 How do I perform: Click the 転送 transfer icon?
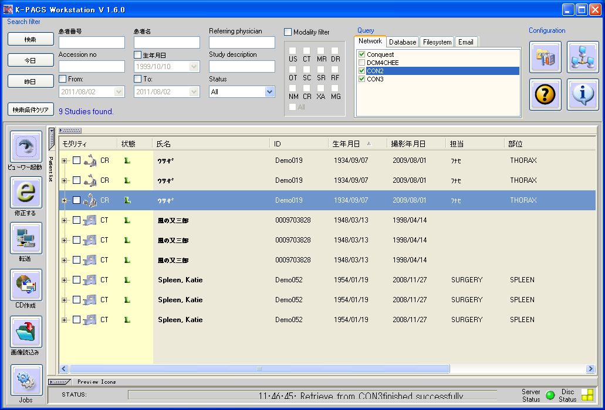pos(26,238)
